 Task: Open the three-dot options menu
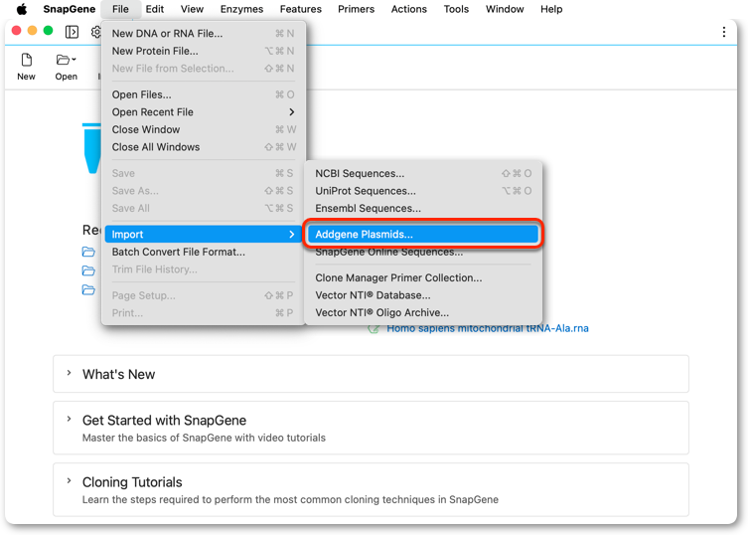(x=724, y=32)
